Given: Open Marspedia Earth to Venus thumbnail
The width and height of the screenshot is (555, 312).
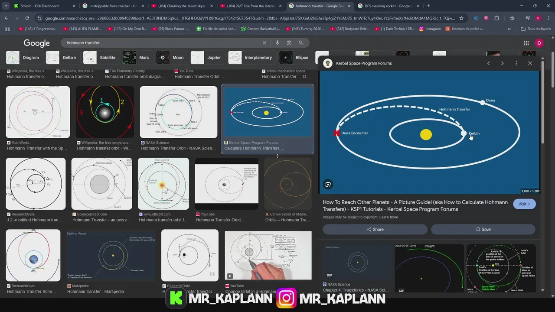Looking at the screenshot, I should pos(111,256).
